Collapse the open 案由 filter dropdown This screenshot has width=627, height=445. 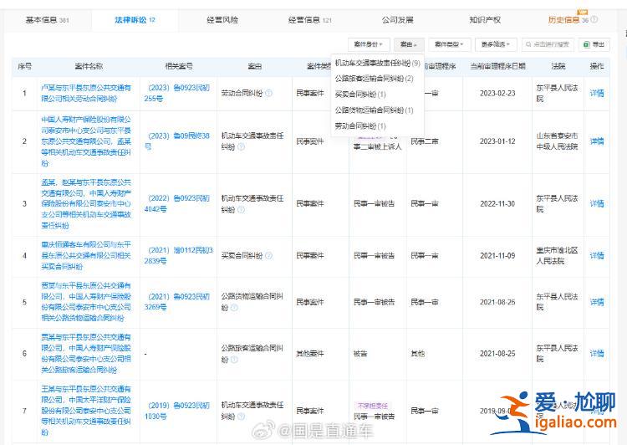pos(409,44)
